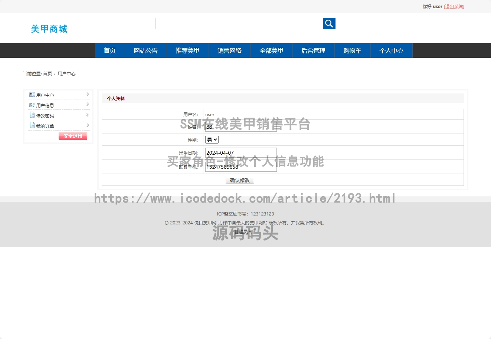
Task: Click the magnifier search icon button
Action: (329, 23)
